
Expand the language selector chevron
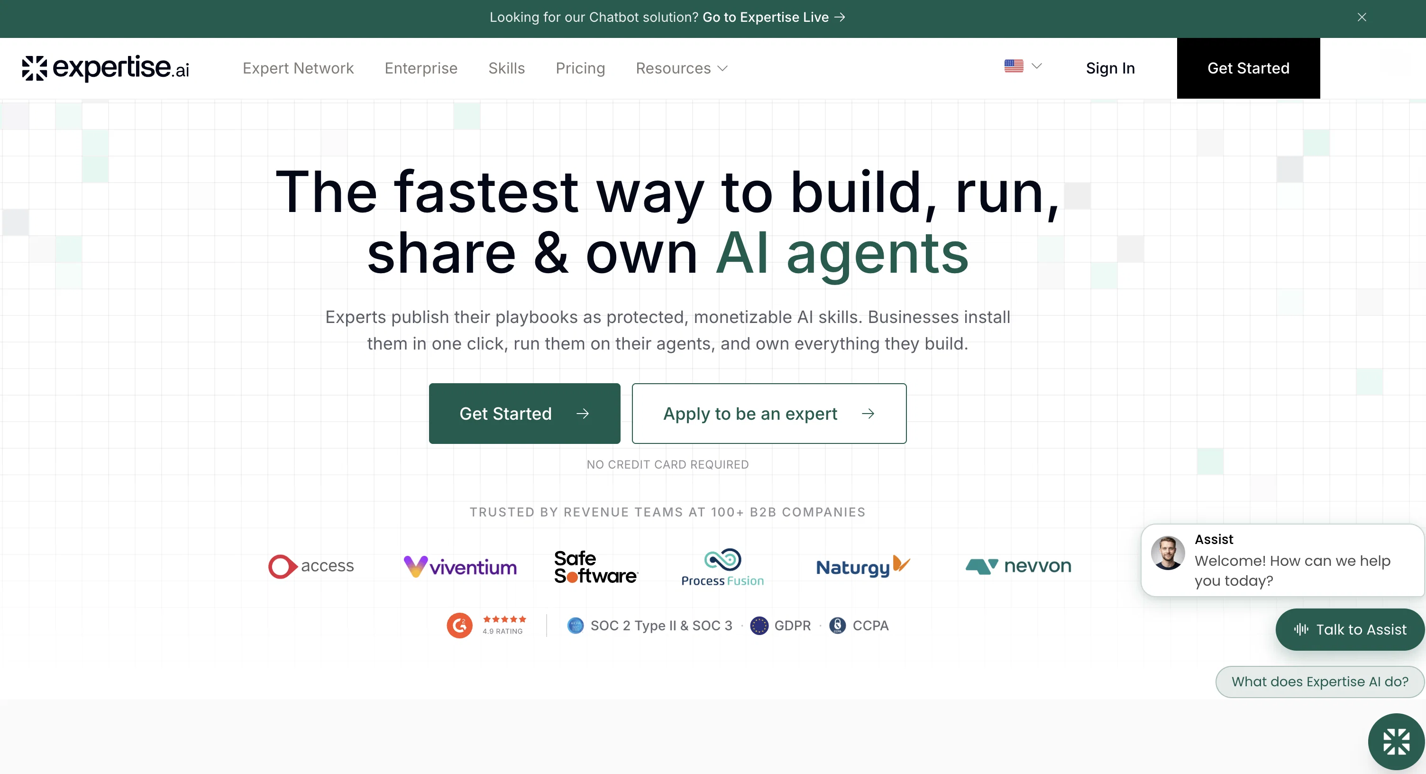pos(1037,66)
